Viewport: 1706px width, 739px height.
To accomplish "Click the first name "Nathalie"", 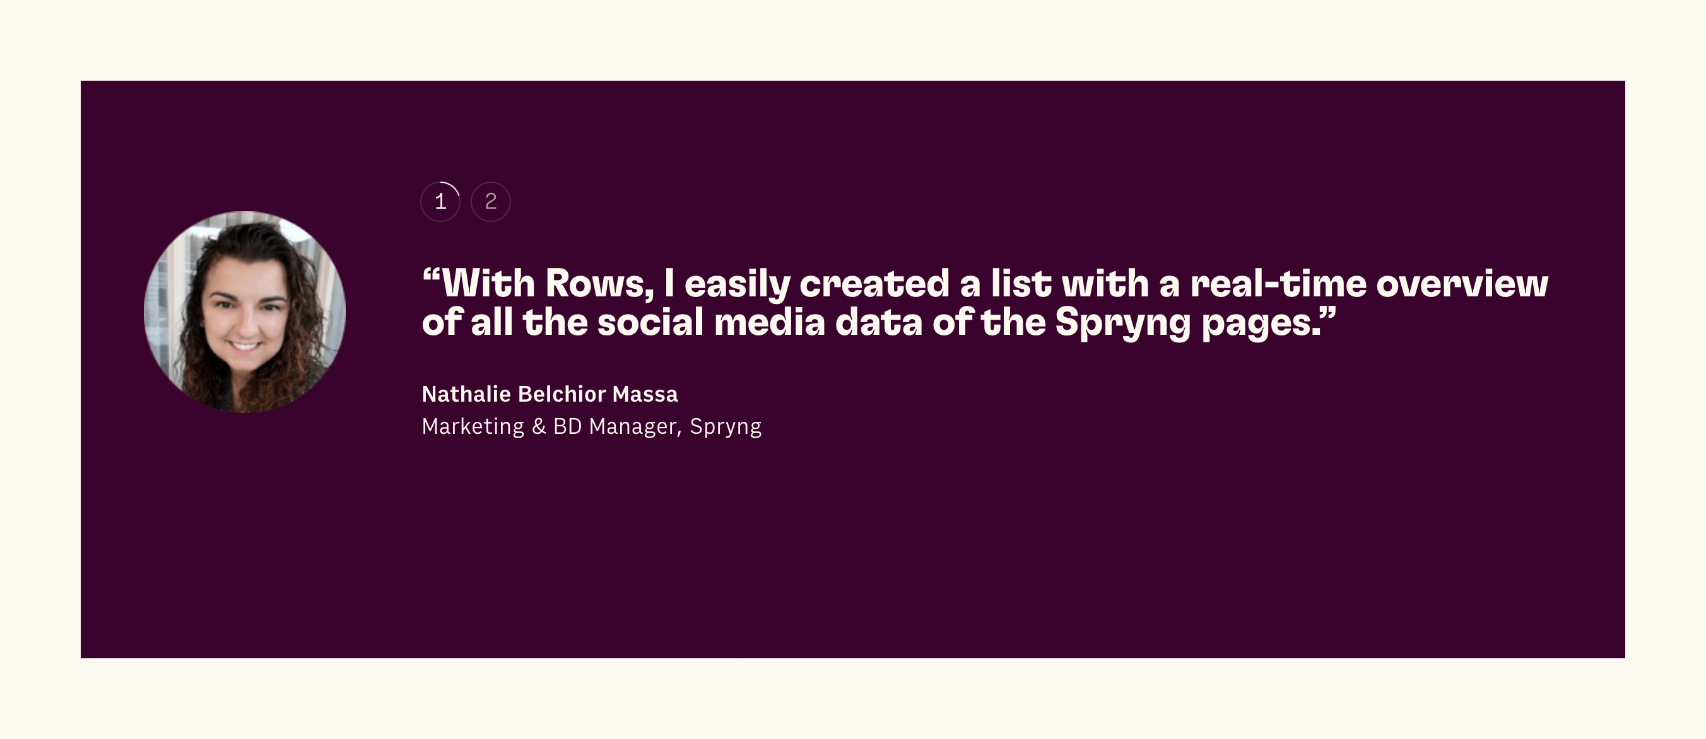I will point(466,394).
